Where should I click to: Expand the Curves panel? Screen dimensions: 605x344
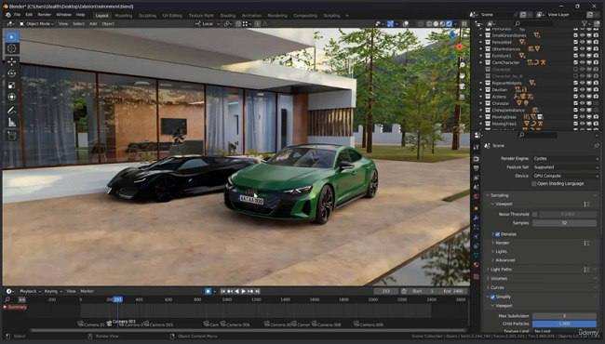pos(497,288)
